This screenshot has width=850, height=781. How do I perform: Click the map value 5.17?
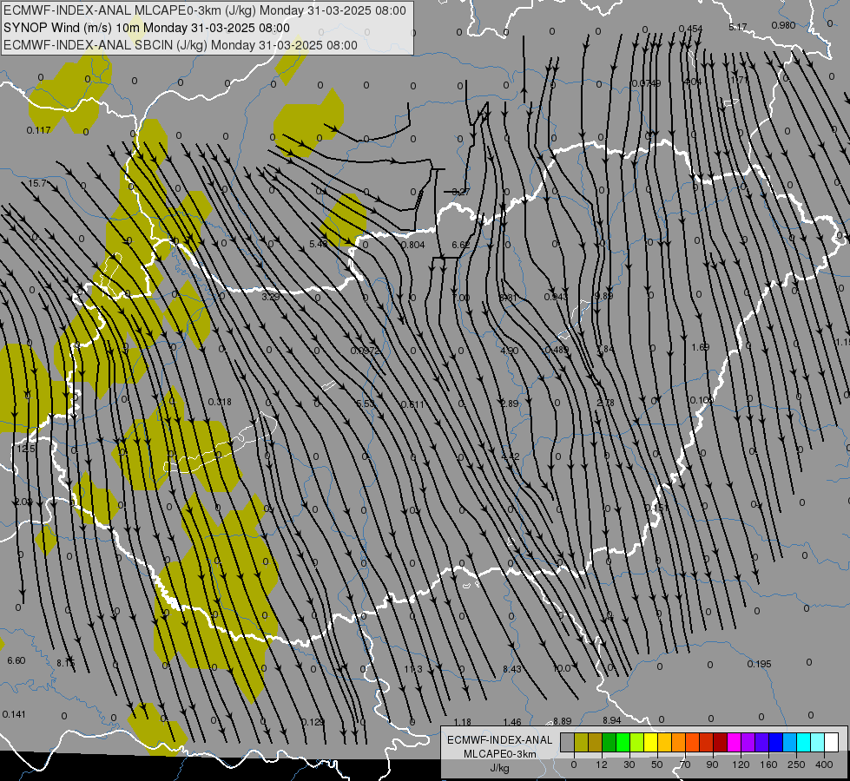pos(738,27)
